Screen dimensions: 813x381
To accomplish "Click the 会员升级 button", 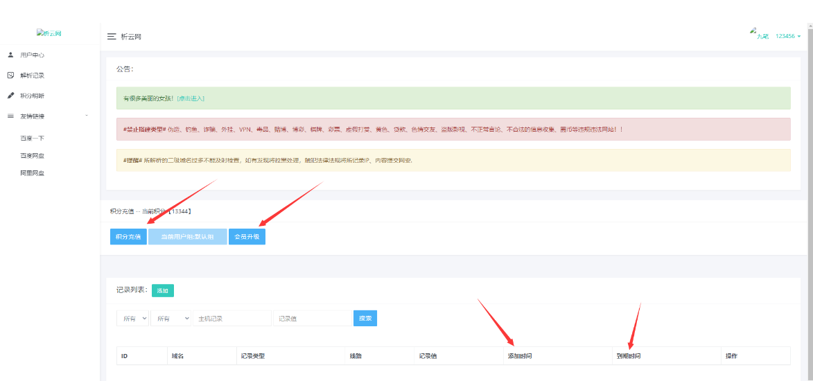I will (x=247, y=236).
